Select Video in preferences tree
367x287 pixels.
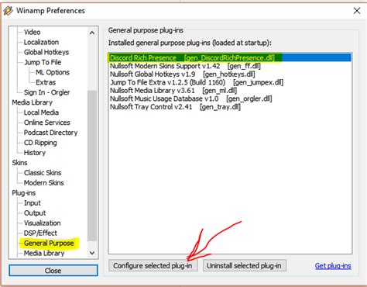[32, 32]
